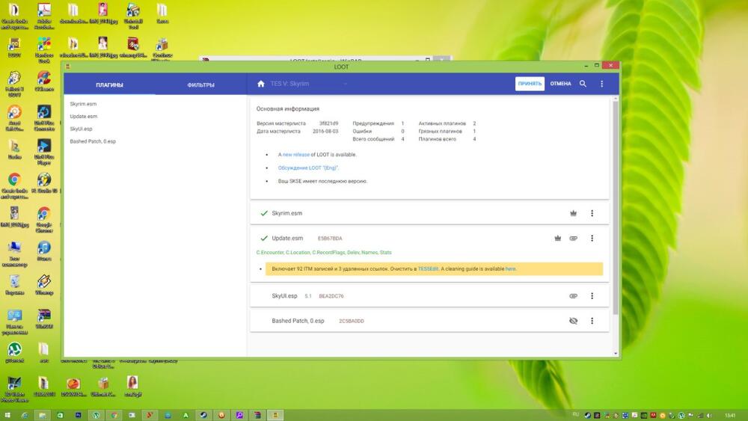Open the three-dot menu on SkyUI.esp card
The image size is (748, 421).
coord(592,296)
